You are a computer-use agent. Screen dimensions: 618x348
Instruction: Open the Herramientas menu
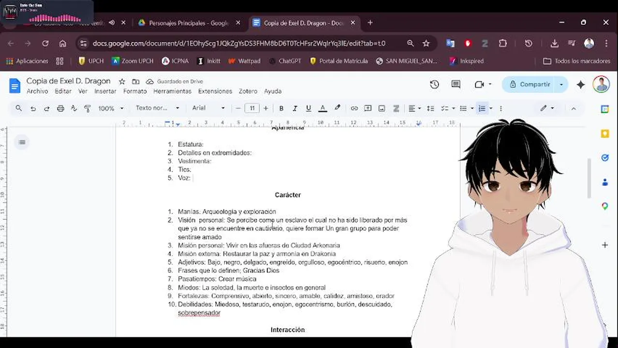tap(172, 91)
